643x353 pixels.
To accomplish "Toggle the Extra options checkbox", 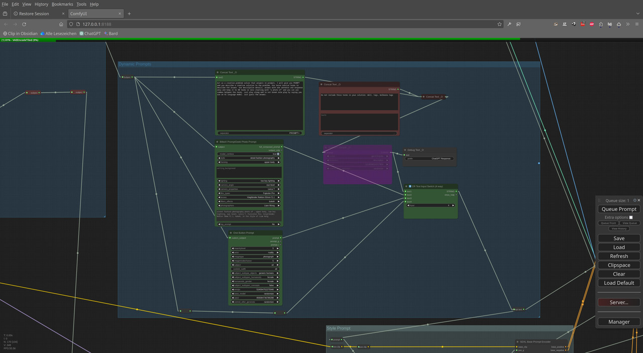I will [x=631, y=217].
